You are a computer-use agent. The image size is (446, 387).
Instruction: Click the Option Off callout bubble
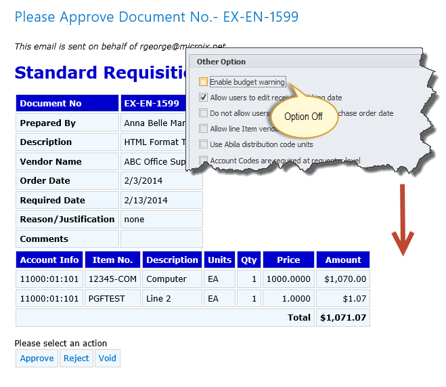click(303, 117)
